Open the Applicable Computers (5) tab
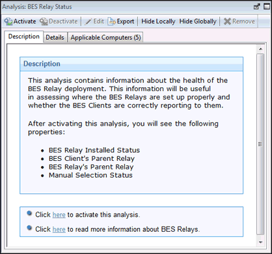Screen dimensions: 272x254 pos(105,37)
